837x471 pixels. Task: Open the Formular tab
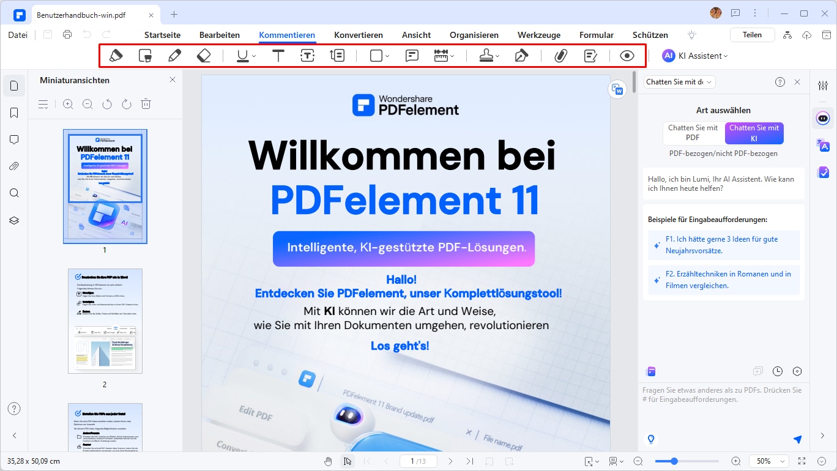coord(597,35)
